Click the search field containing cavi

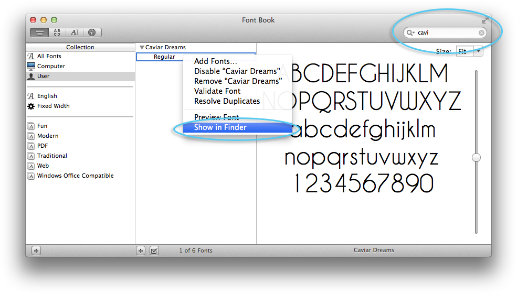tap(445, 32)
